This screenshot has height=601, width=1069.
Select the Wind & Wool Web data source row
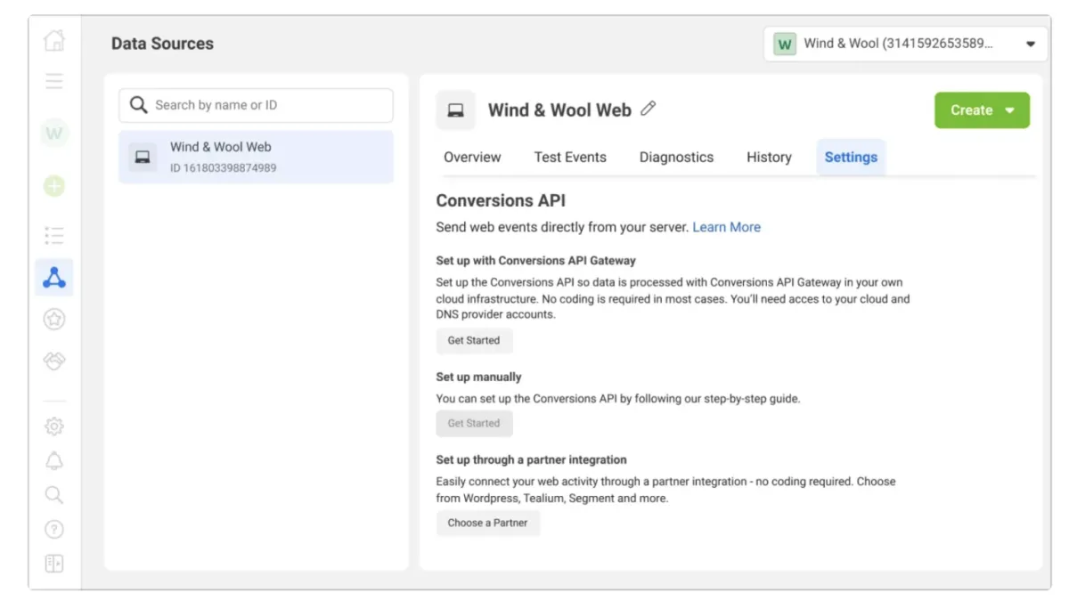(256, 157)
